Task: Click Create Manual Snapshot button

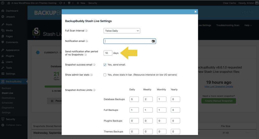Action: tap(219, 101)
